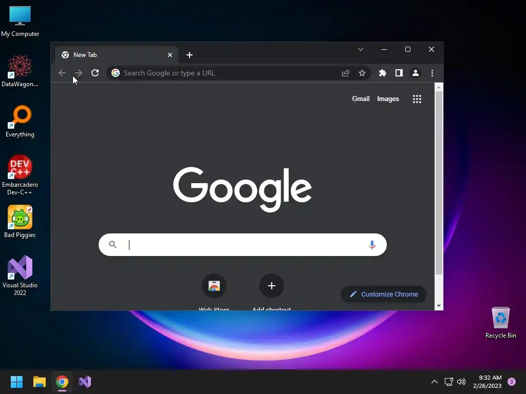Reload the page with the refresh icon
Image resolution: width=526 pixels, height=394 pixels.
(x=95, y=73)
